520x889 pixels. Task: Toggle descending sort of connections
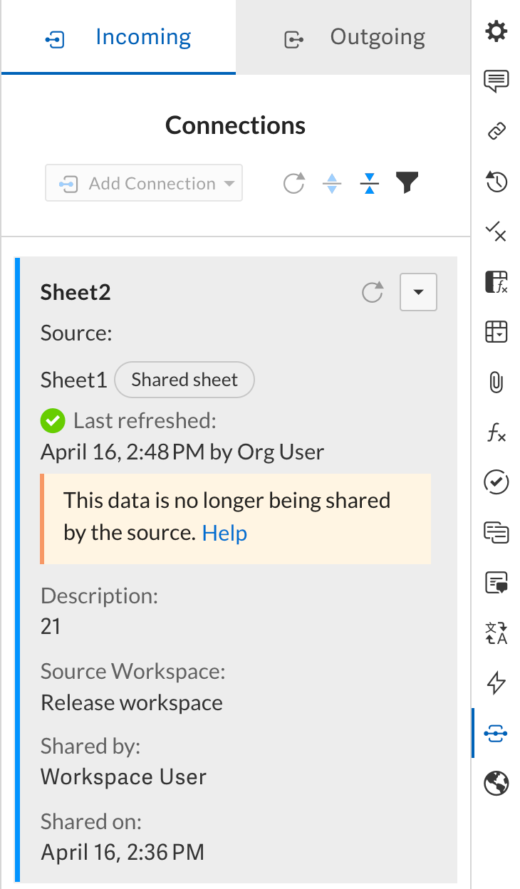pos(369,182)
